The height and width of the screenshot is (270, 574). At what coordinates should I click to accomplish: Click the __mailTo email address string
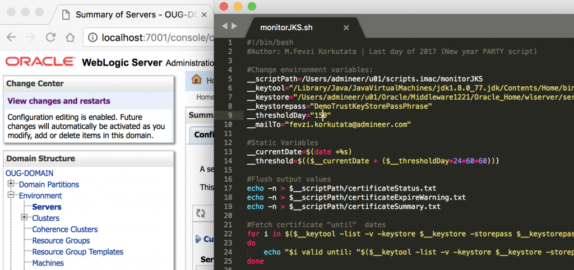pos(349,125)
